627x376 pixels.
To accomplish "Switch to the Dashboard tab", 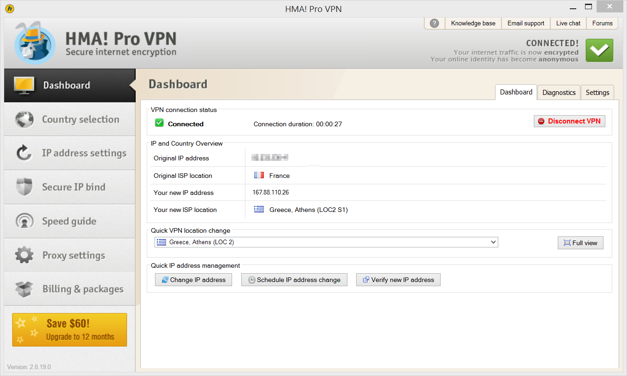I will [x=516, y=92].
